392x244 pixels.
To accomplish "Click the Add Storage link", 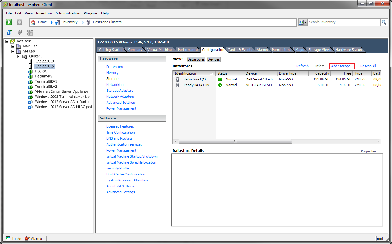I will click(x=342, y=66).
